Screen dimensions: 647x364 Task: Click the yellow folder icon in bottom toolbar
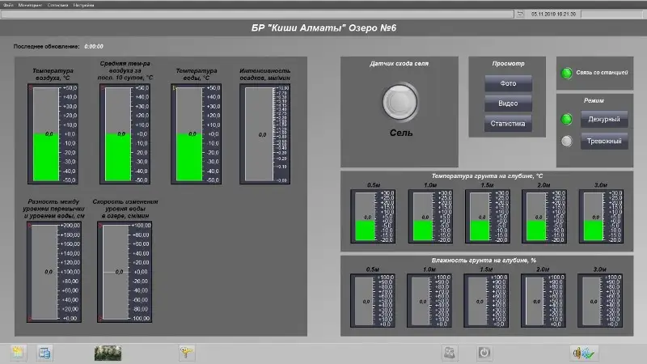[x=19, y=352]
